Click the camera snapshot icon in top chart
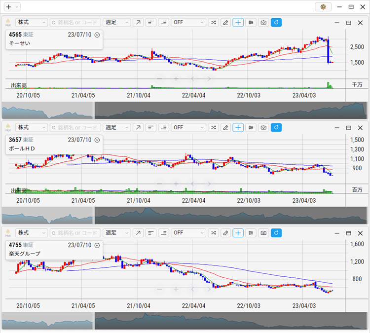370x333 pixels. (263, 23)
